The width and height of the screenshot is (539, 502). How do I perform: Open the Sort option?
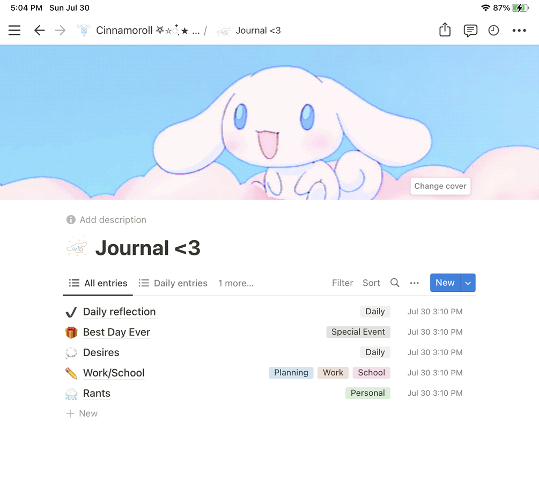point(371,283)
